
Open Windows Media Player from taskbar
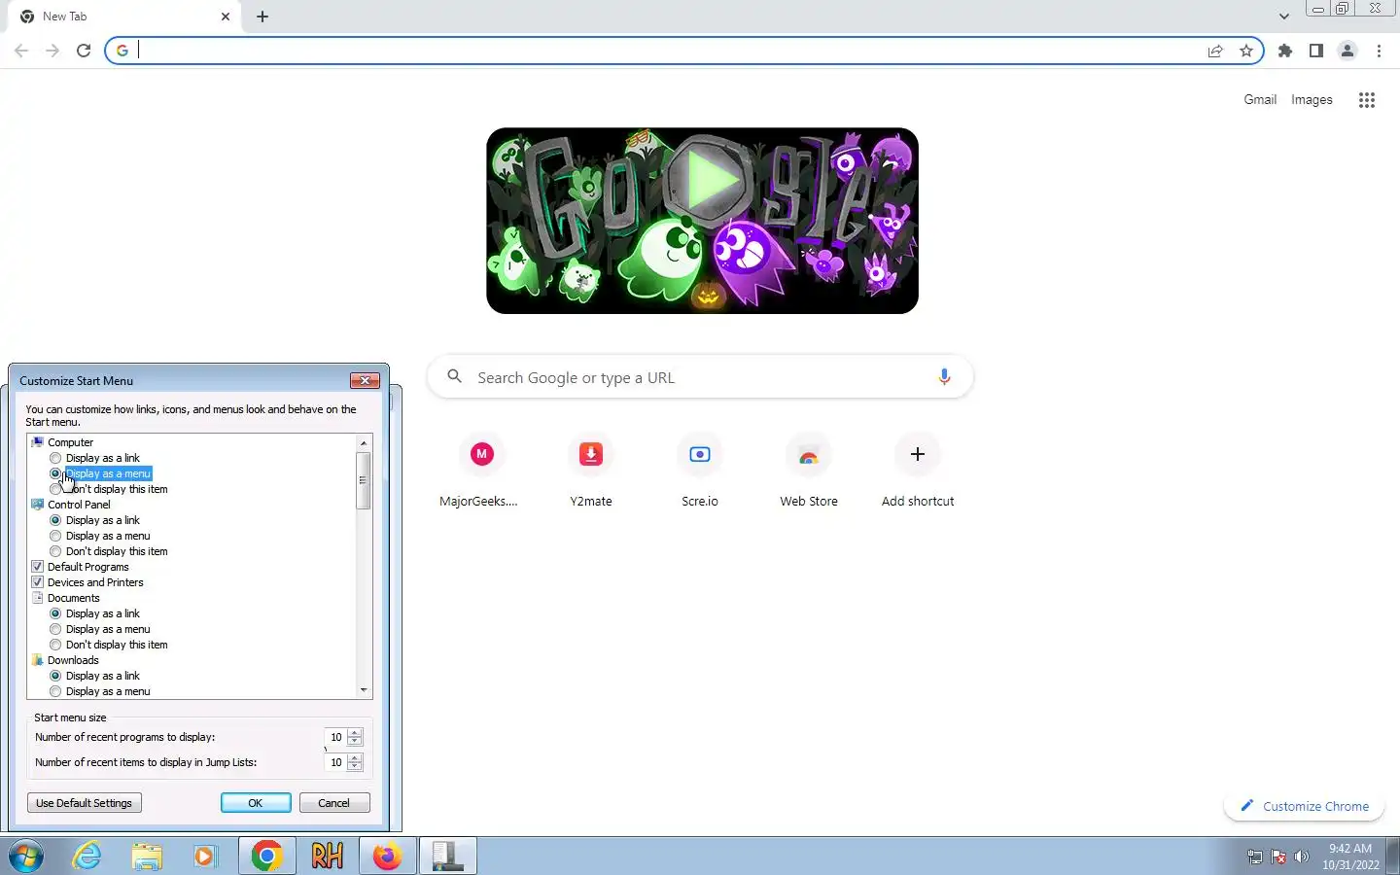[x=205, y=857]
